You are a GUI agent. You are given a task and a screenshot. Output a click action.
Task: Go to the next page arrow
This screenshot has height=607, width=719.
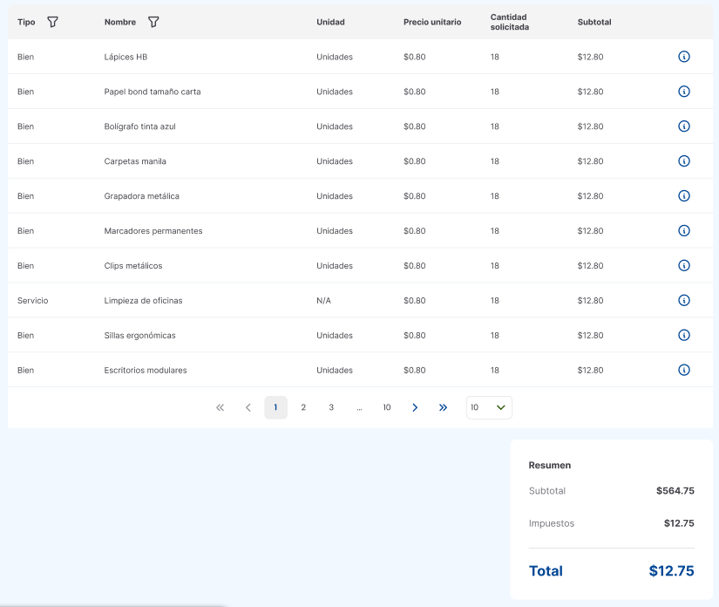pyautogui.click(x=415, y=407)
